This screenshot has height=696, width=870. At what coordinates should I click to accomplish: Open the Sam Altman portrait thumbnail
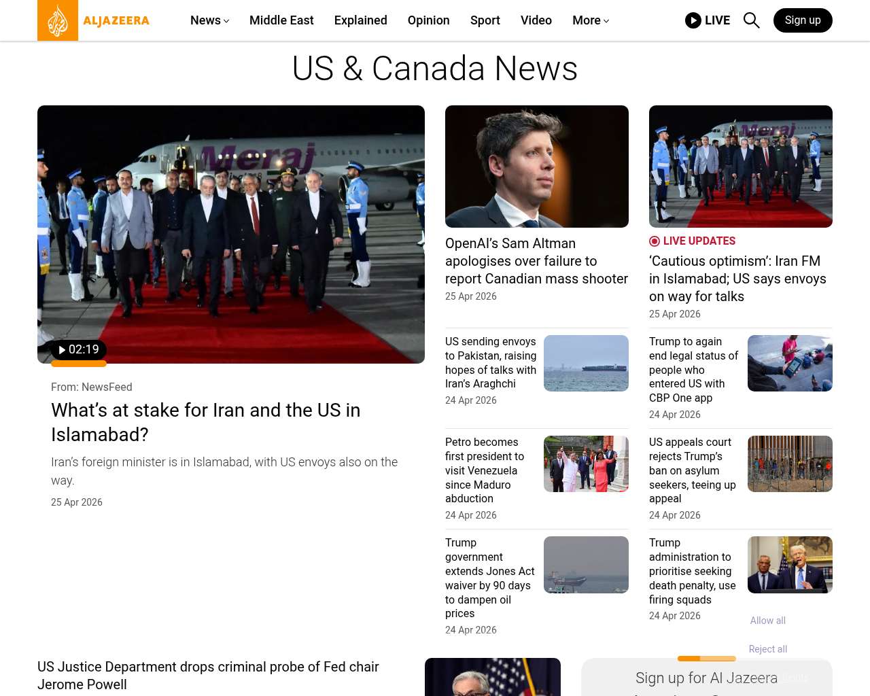tap(536, 167)
